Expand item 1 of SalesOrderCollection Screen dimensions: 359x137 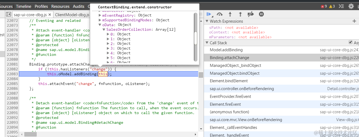pos(108,39)
